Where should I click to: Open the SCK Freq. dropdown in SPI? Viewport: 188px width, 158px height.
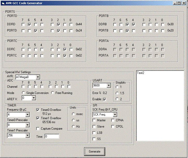point(115,115)
